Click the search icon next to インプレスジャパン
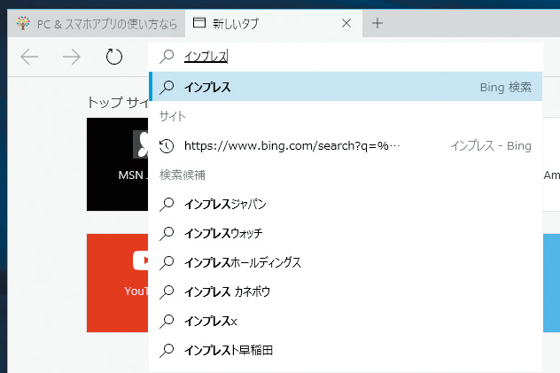 tap(167, 204)
